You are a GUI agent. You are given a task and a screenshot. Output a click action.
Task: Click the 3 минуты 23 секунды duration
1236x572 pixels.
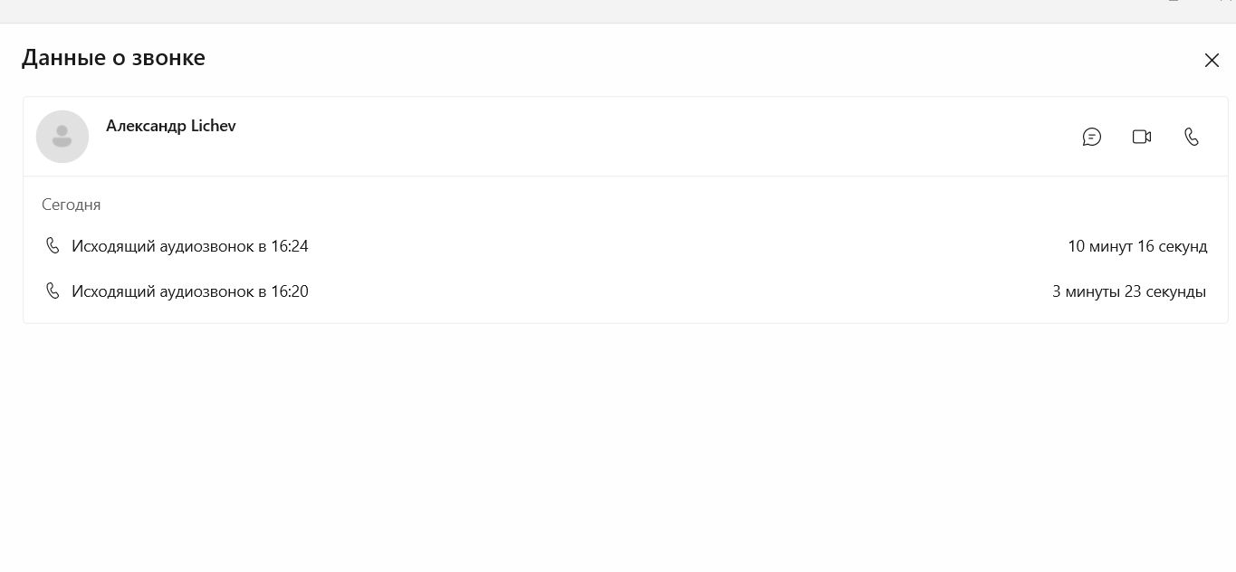tap(1129, 291)
